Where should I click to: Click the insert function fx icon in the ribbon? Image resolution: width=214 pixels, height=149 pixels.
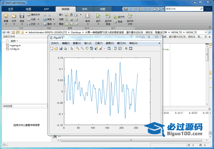[x=71, y=15]
